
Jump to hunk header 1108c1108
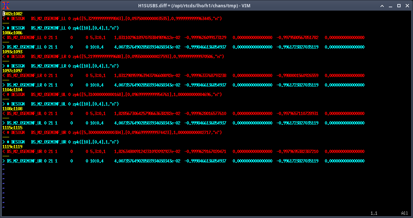(x=12, y=109)
